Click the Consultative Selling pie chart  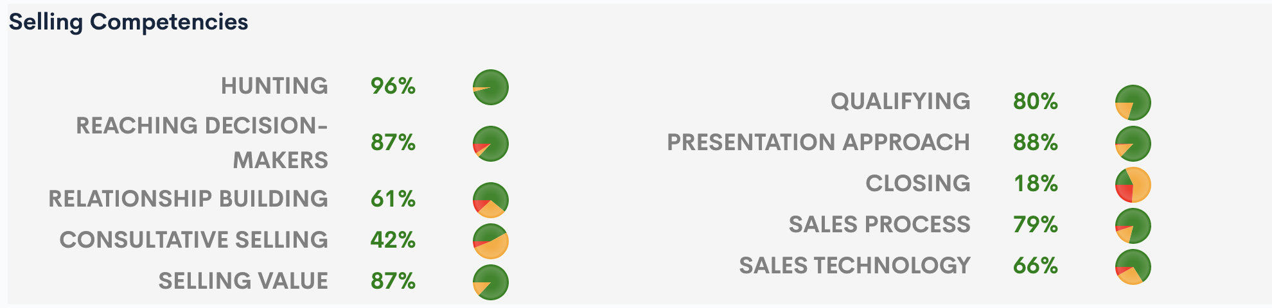click(491, 241)
